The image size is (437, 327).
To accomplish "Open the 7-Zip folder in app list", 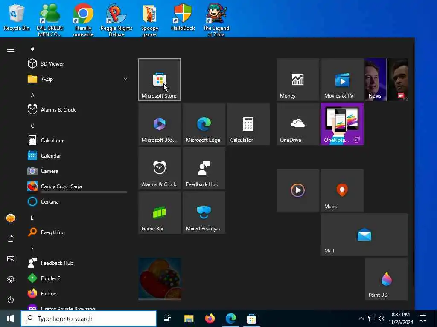I will tap(77, 79).
